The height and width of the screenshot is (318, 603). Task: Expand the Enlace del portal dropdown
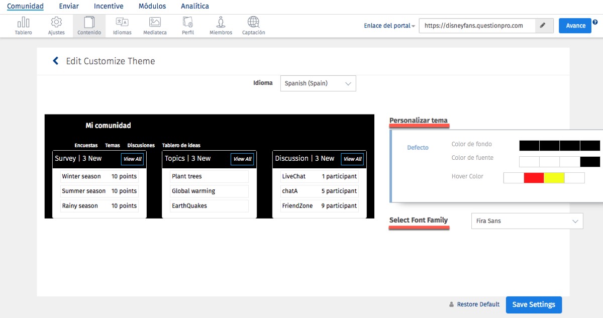[x=389, y=26]
